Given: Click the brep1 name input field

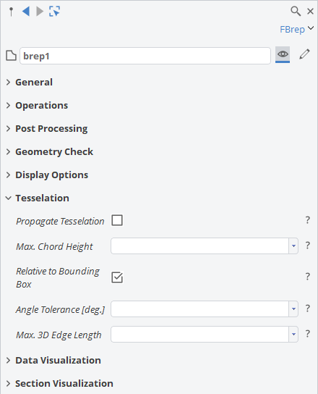Looking at the screenshot, I should click(145, 56).
